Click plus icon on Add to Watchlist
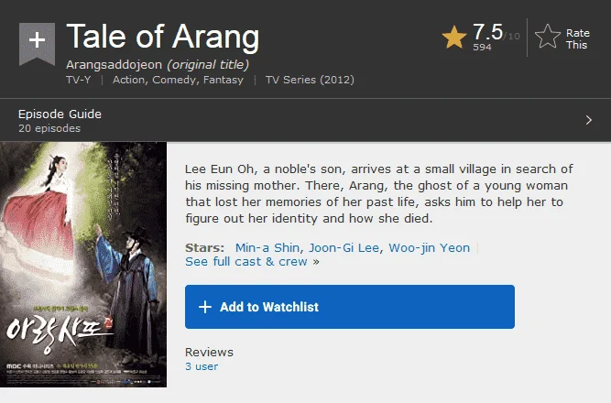This screenshot has width=611, height=403. 205,307
